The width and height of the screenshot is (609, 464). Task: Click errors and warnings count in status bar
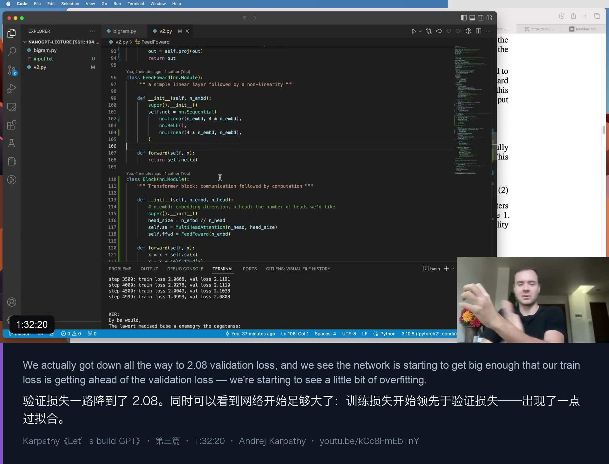71,334
